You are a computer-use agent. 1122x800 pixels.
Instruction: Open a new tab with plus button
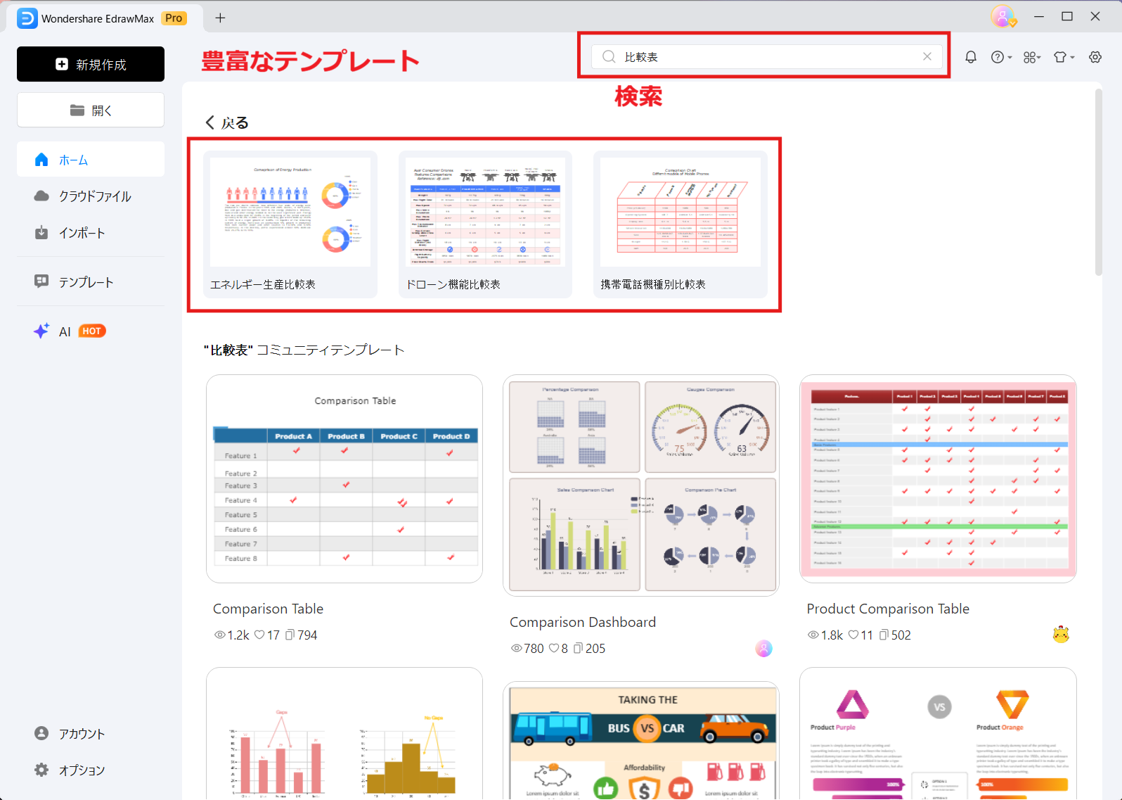click(220, 18)
